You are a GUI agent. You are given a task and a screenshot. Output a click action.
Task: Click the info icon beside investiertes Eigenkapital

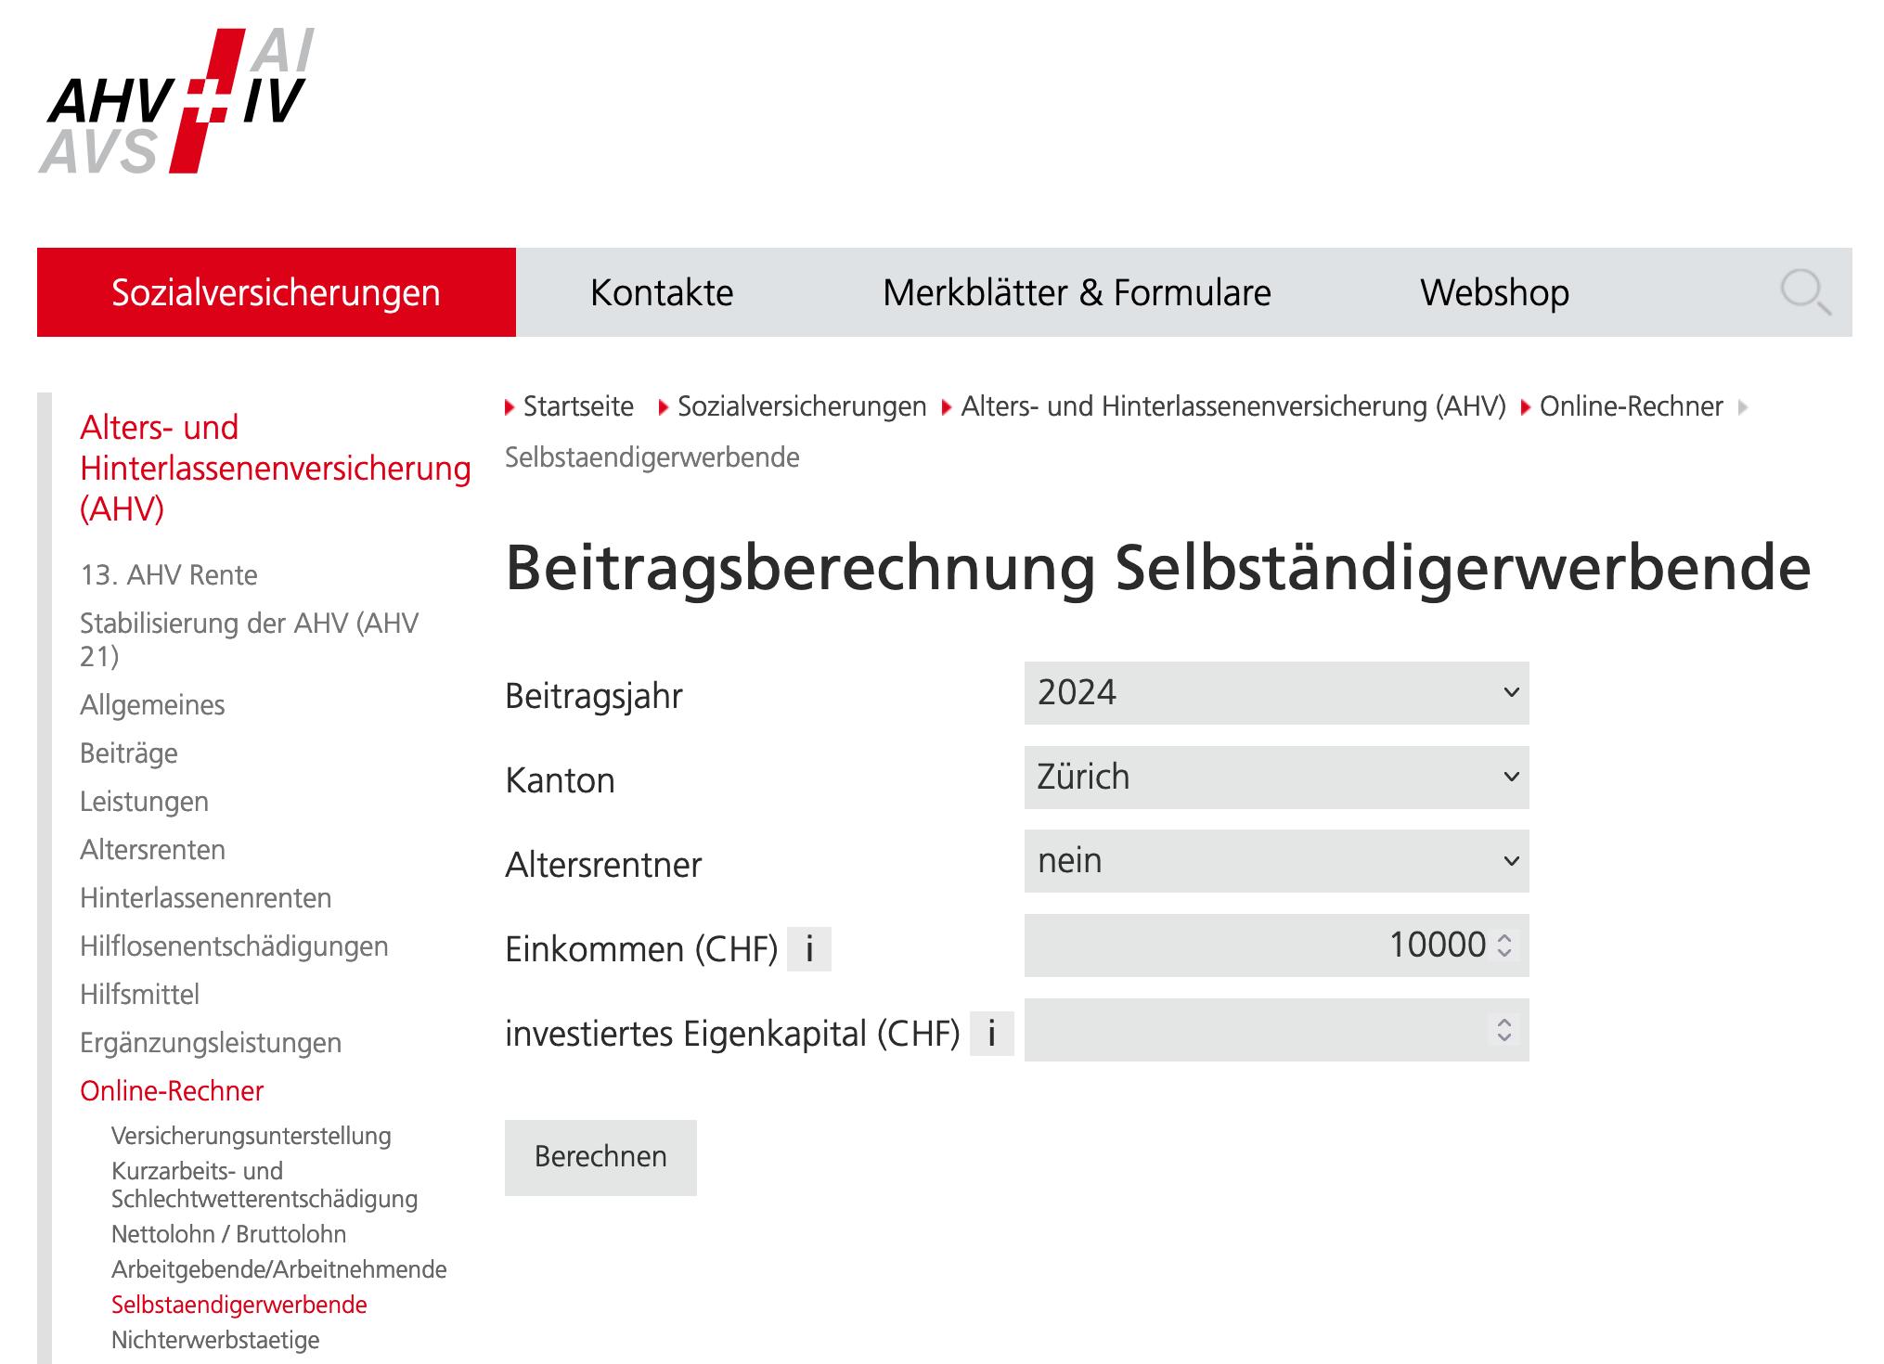(991, 1034)
